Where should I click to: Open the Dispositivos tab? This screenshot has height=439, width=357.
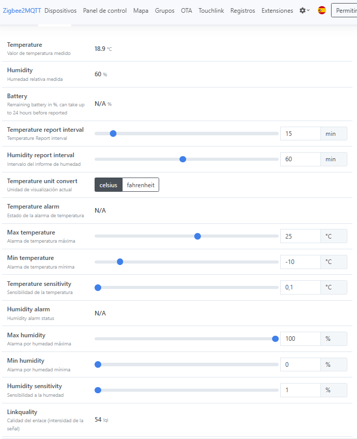click(x=61, y=10)
